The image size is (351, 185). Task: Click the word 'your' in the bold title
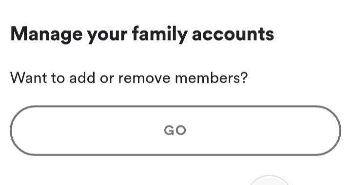(x=107, y=36)
